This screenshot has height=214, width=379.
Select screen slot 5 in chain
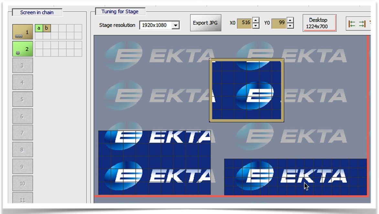[23, 99]
